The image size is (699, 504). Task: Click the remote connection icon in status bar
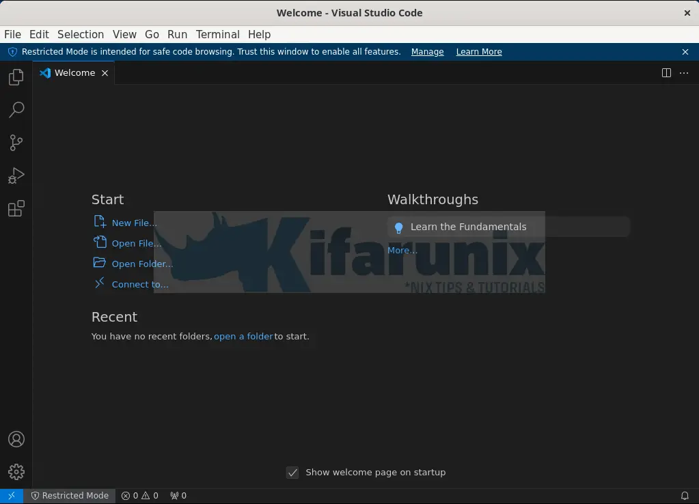tap(10, 495)
